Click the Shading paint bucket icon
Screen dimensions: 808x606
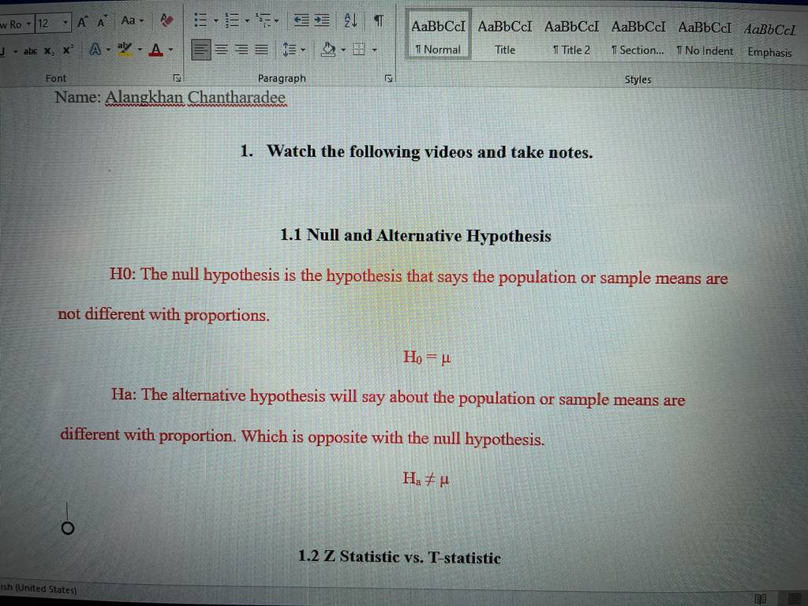(x=327, y=50)
